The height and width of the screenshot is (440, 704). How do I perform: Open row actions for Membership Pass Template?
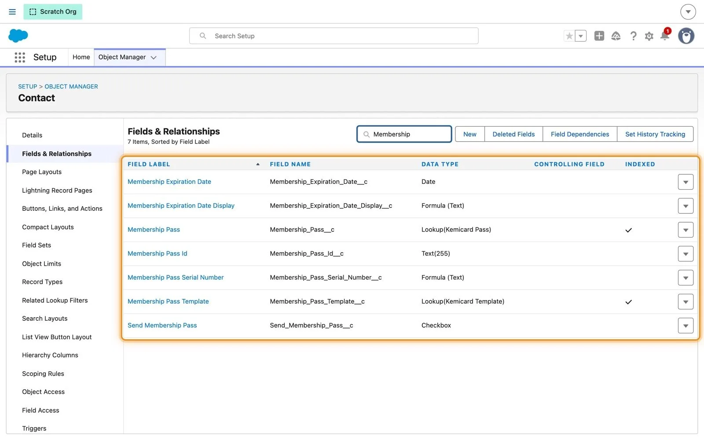click(686, 302)
